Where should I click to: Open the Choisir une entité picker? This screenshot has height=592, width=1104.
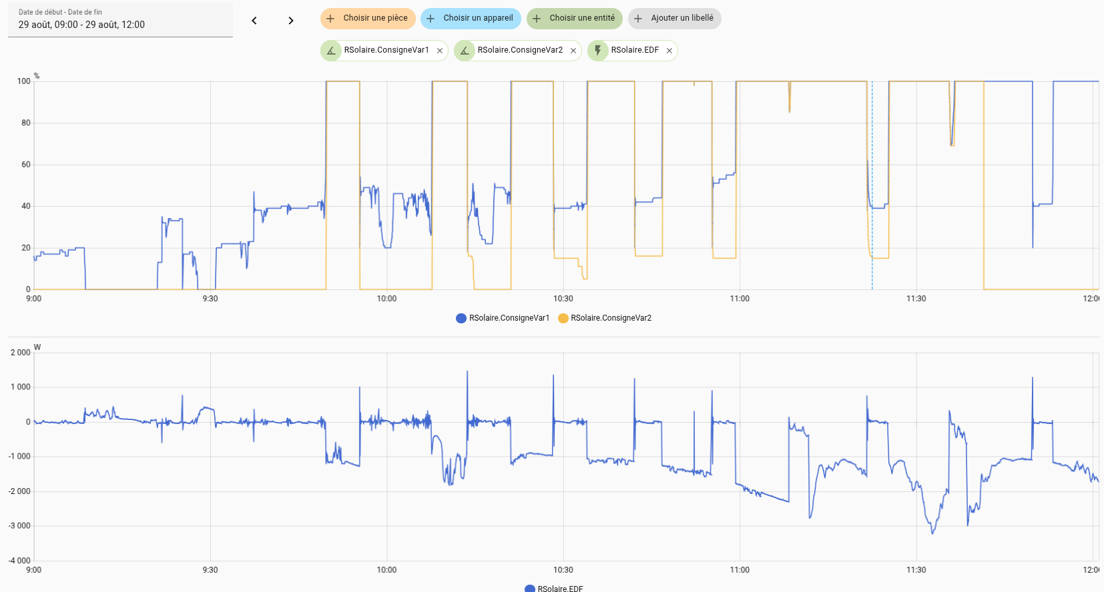click(x=575, y=19)
